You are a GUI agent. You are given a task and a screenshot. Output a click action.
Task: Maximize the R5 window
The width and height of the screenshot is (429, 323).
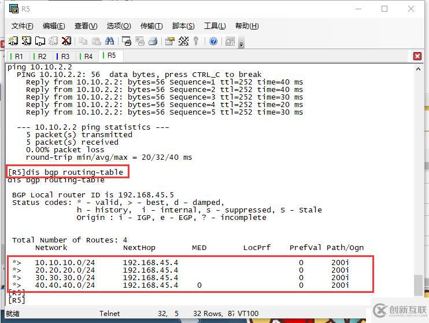point(384,9)
